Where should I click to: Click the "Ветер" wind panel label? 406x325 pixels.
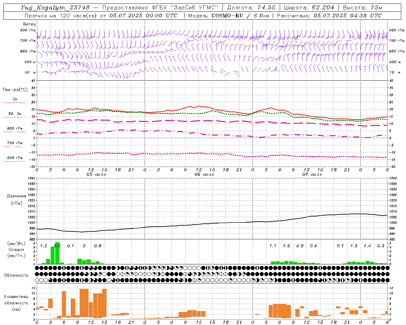pyautogui.click(x=29, y=24)
